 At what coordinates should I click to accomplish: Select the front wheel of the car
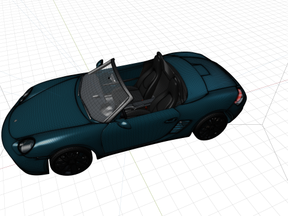point(71,161)
